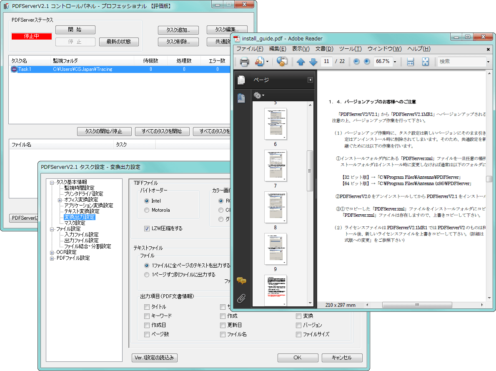496x371 pixels.
Task: Click the Print icon in Adobe Reader
Action: [244, 61]
